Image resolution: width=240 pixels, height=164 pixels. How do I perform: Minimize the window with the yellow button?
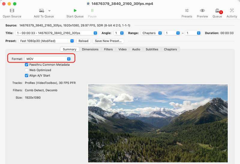pos(9,4)
